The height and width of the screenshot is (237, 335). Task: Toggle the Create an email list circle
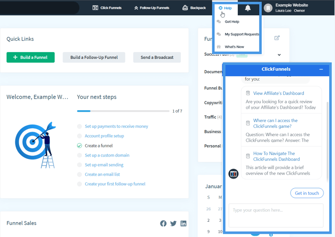coord(79,174)
